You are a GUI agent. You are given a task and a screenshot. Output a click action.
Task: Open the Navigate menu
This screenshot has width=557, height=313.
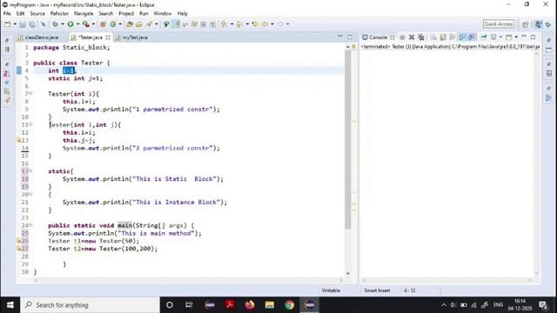(84, 14)
